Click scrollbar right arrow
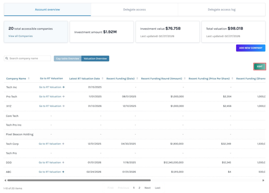 [x=263, y=180]
